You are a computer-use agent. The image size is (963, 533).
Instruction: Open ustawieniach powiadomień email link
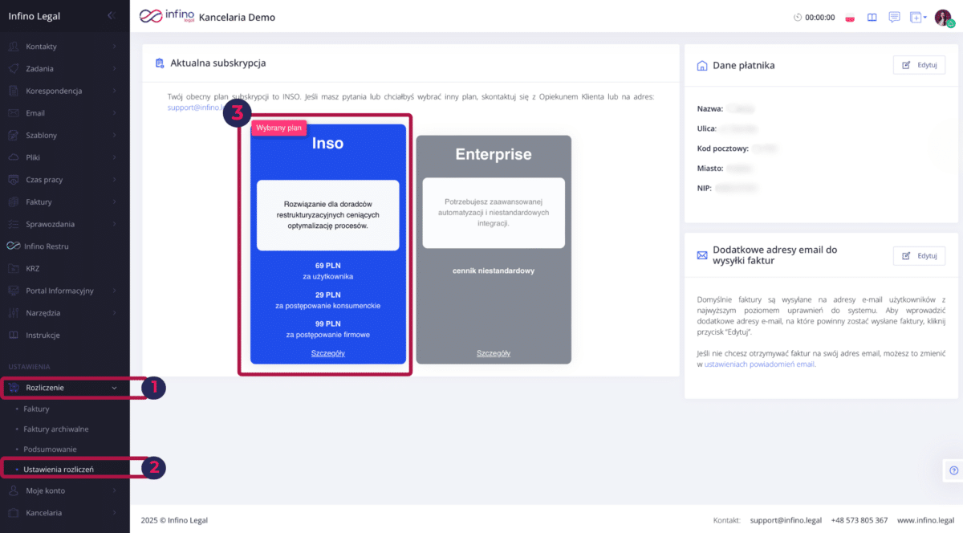coord(760,364)
